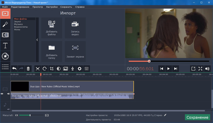Select the Dua Lipa audio waveform clip
The image size is (213, 123).
(x=72, y=96)
